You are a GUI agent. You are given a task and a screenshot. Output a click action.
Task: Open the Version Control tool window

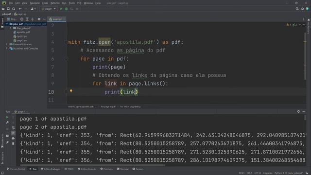click(x=16, y=169)
